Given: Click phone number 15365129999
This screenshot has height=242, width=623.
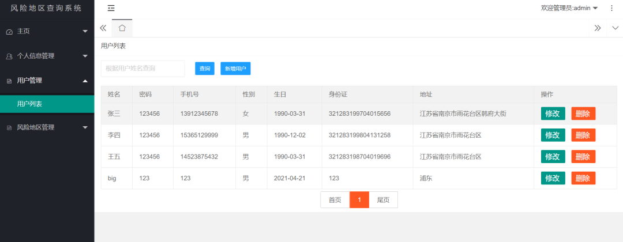Looking at the screenshot, I should pos(199,135).
